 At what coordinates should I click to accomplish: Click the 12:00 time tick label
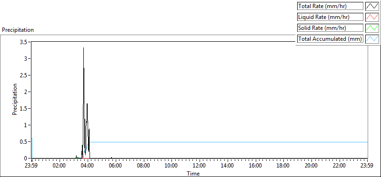click(199, 166)
